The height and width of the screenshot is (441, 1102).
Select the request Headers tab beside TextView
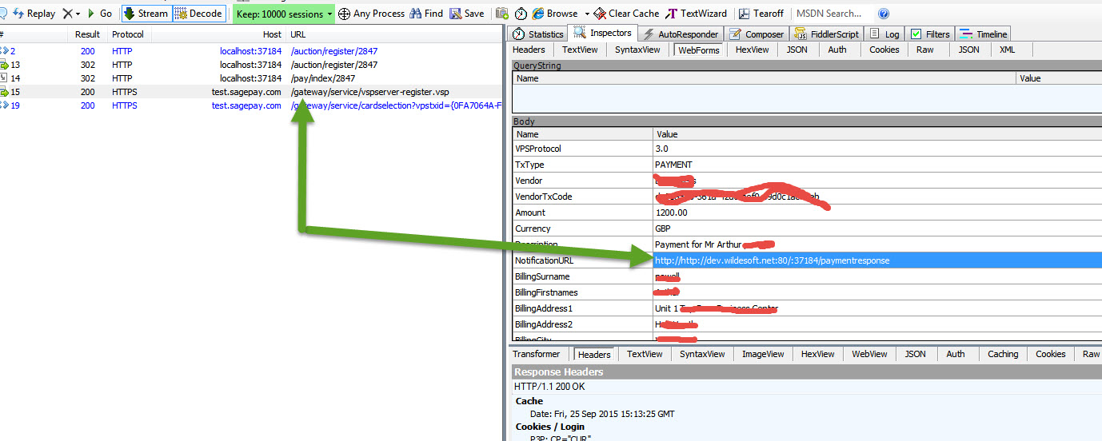[529, 50]
